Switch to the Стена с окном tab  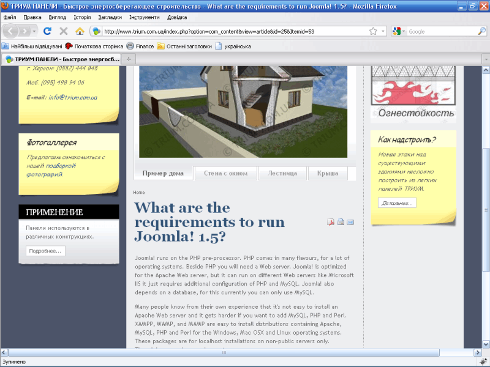pyautogui.click(x=225, y=173)
